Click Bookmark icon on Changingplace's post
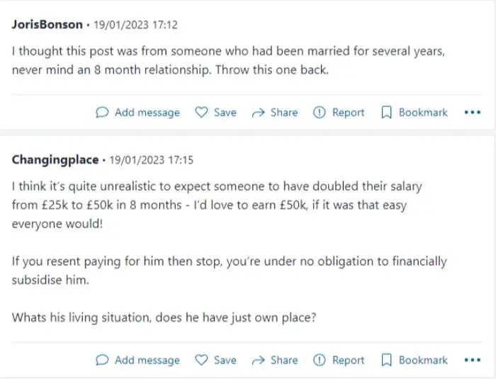 tap(386, 360)
